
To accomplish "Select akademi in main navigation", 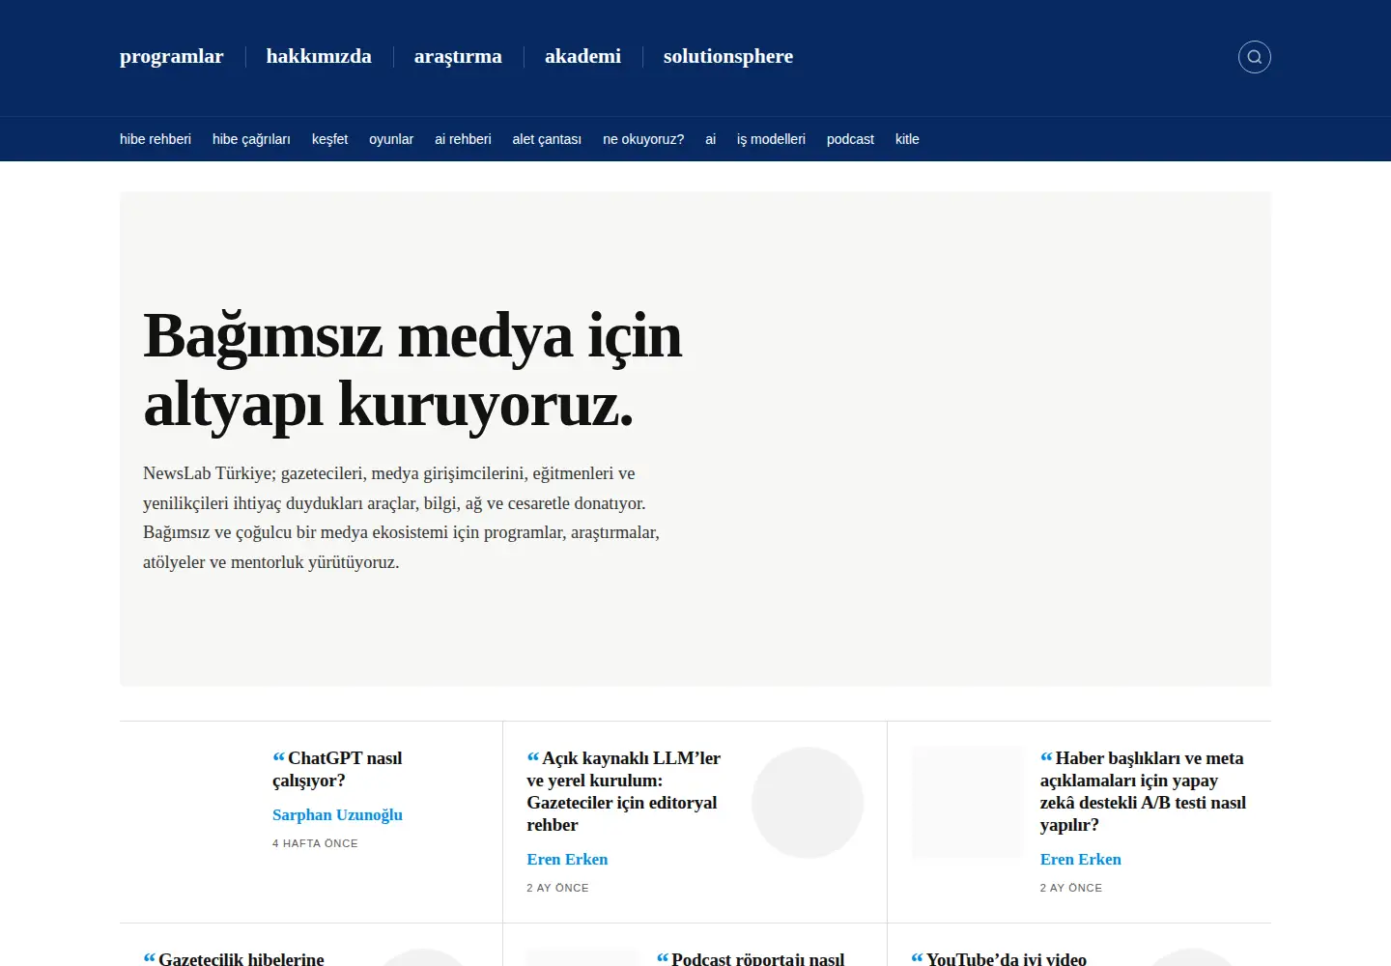I will click(x=582, y=56).
